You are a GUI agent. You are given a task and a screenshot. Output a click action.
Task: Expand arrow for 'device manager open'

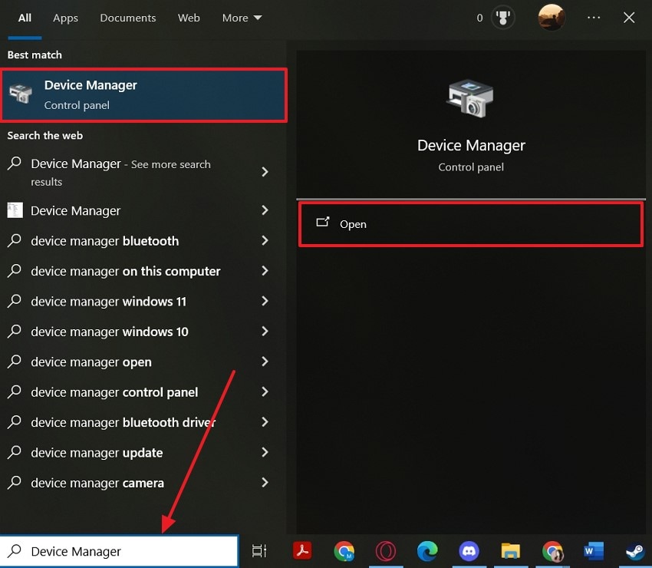click(x=265, y=362)
